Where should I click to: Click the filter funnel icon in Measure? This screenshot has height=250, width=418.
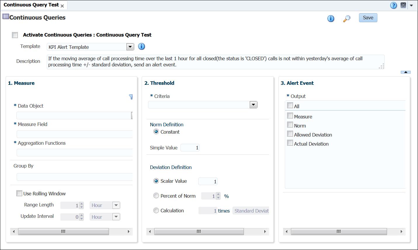[131, 97]
